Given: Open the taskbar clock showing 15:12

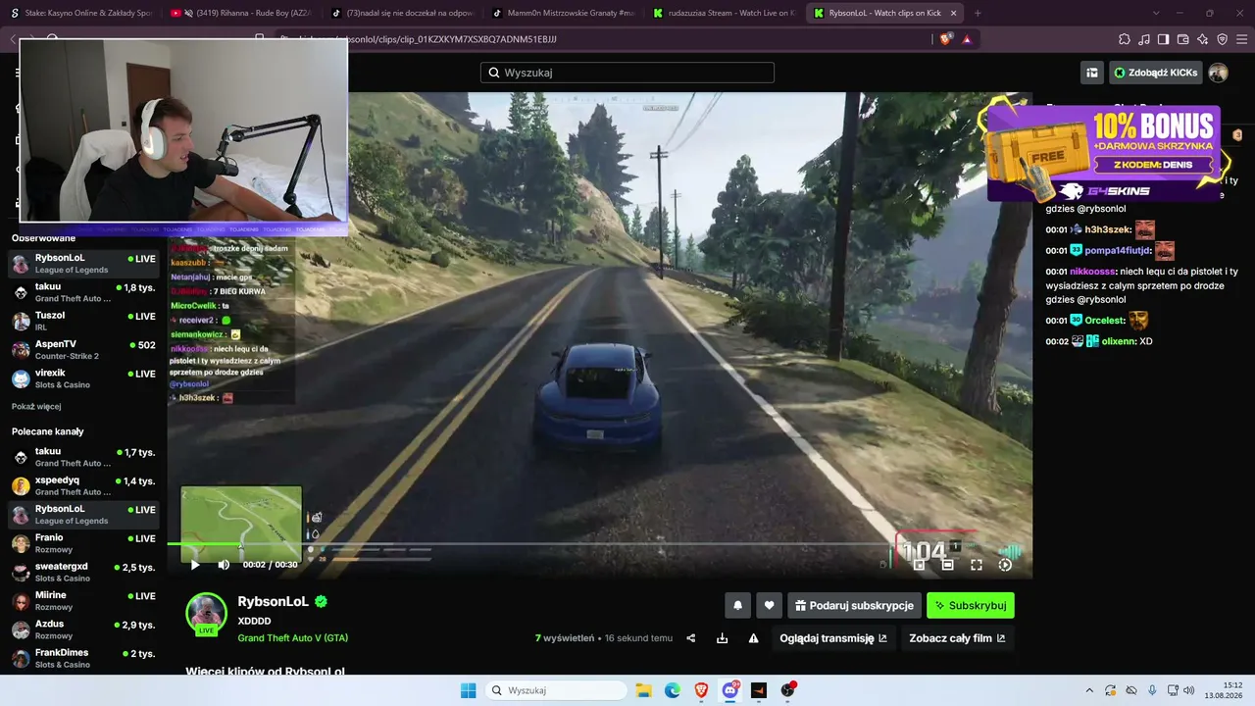Looking at the screenshot, I should tap(1226, 690).
